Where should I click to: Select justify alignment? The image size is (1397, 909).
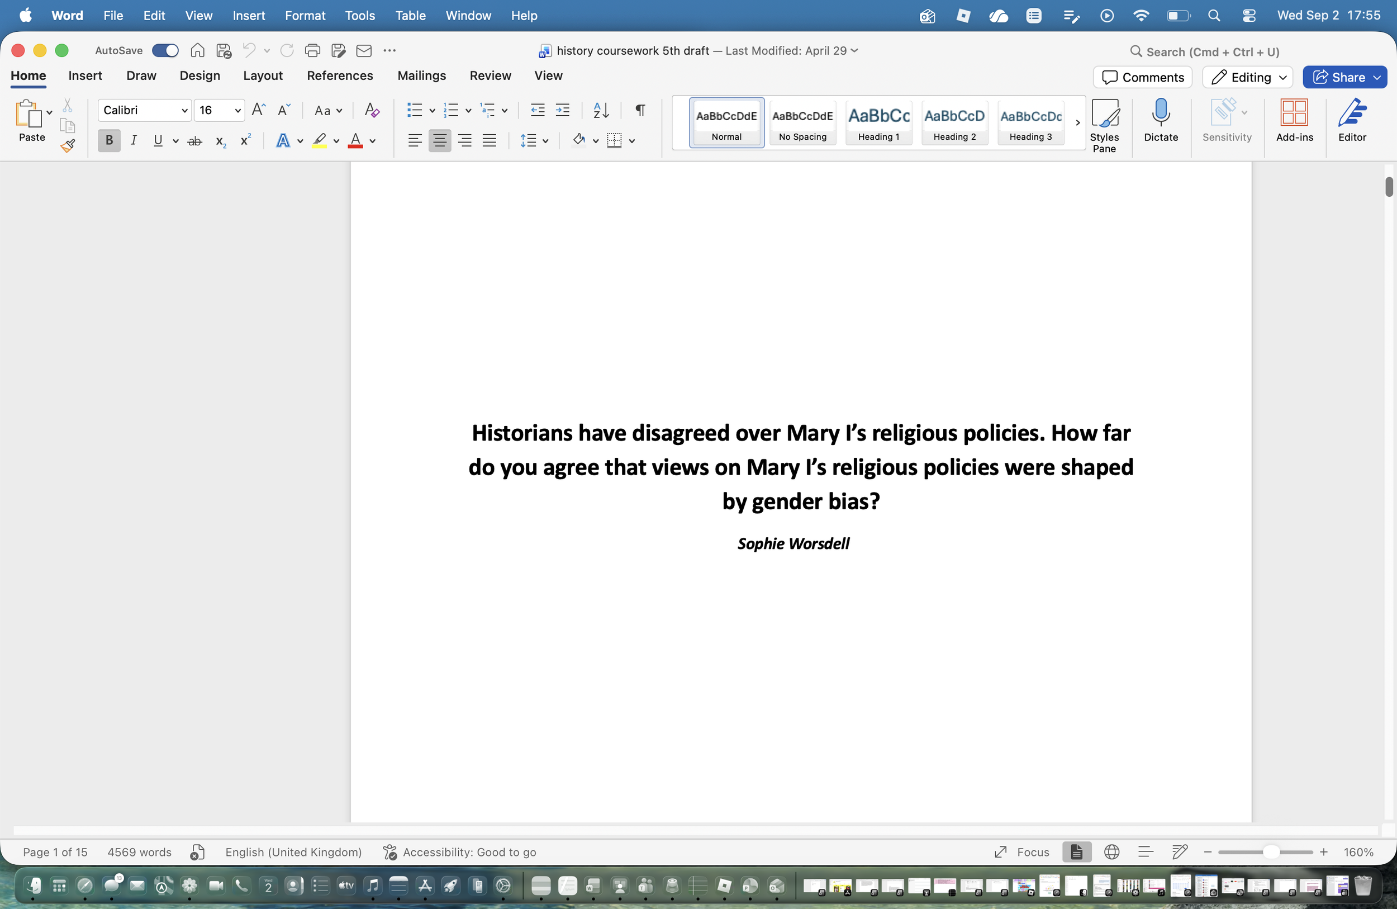click(489, 140)
